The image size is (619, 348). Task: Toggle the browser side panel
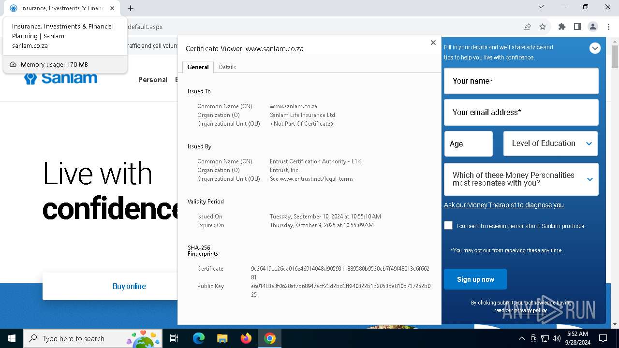click(577, 27)
